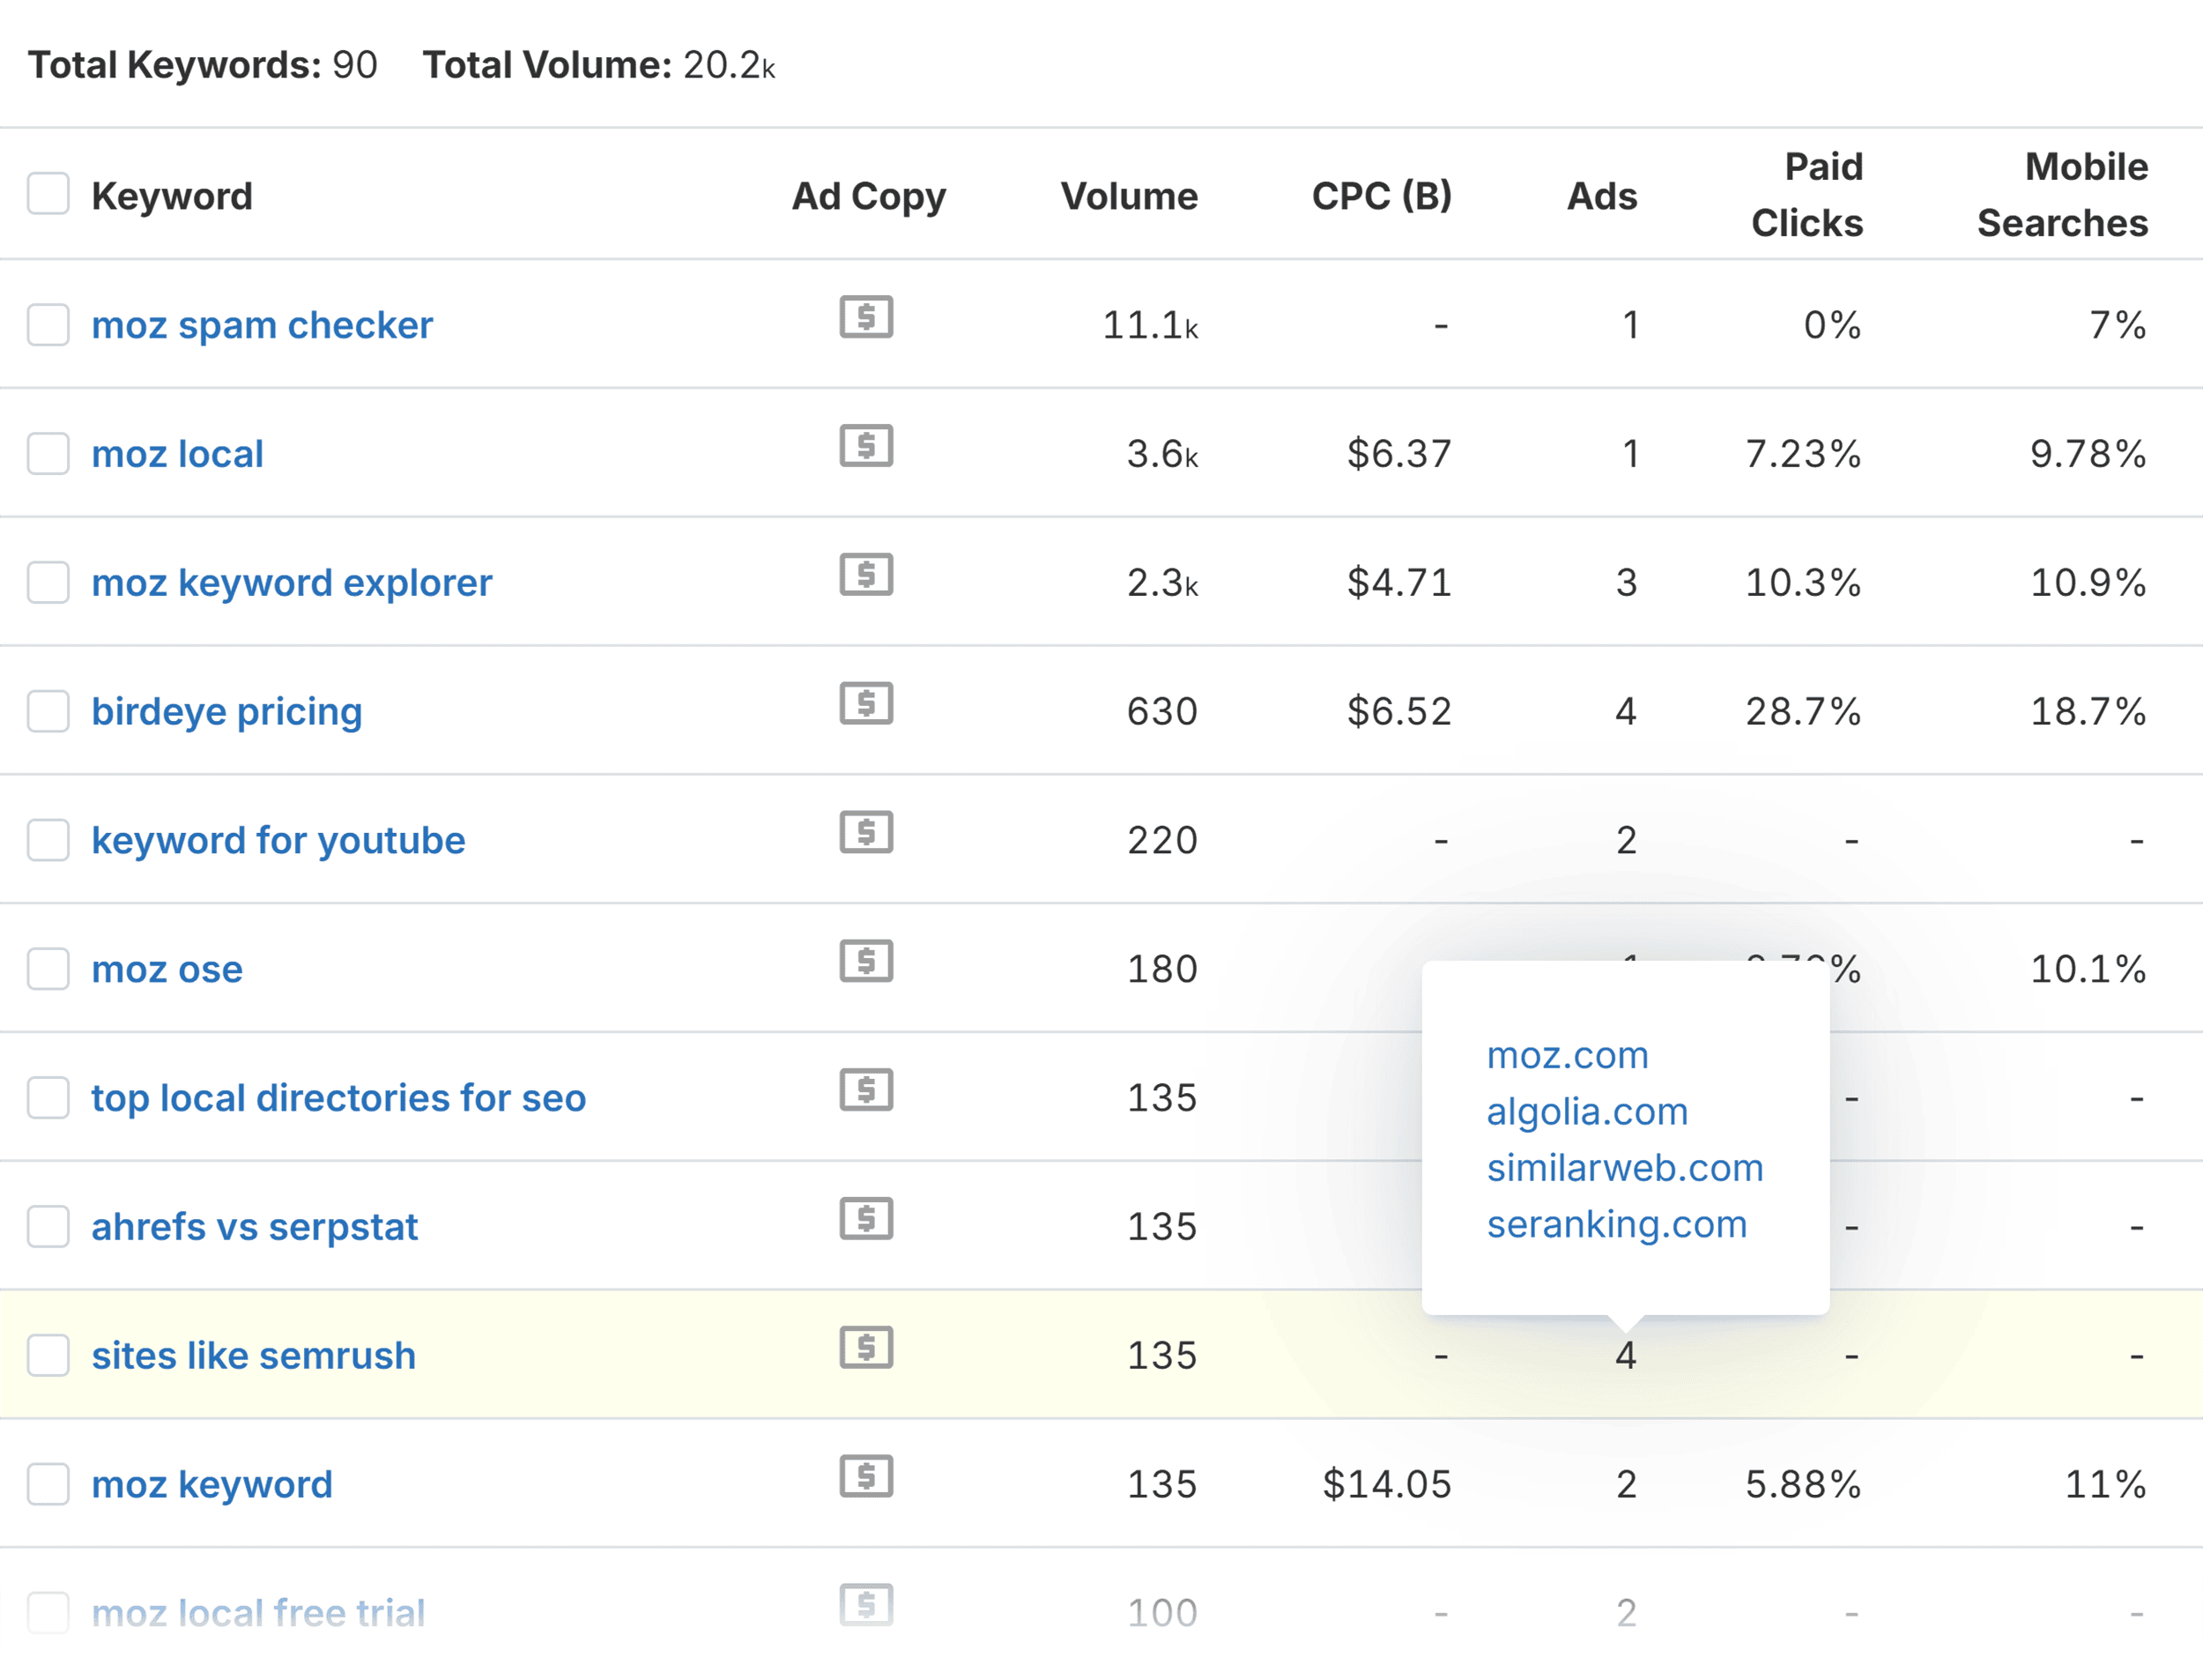2203x1680 pixels.
Task: Open ad copy icon for moz keyword explorer
Action: pyautogui.click(x=865, y=575)
